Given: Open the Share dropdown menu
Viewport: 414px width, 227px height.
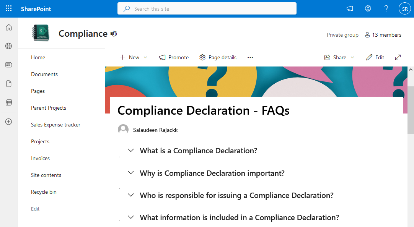Looking at the screenshot, I should click(339, 57).
